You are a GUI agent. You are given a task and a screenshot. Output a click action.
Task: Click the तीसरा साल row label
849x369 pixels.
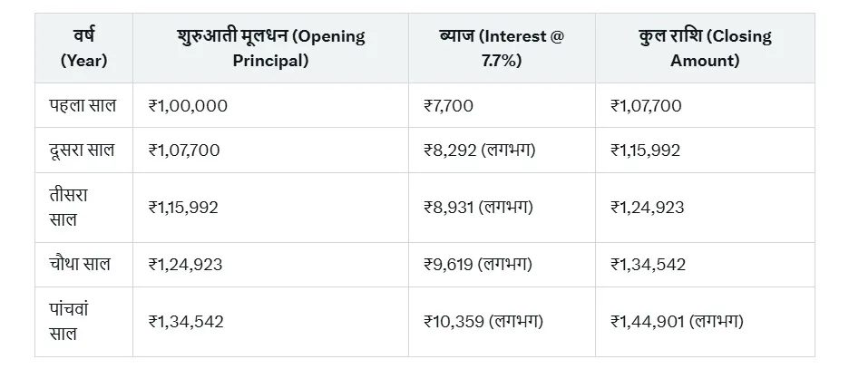tap(71, 207)
